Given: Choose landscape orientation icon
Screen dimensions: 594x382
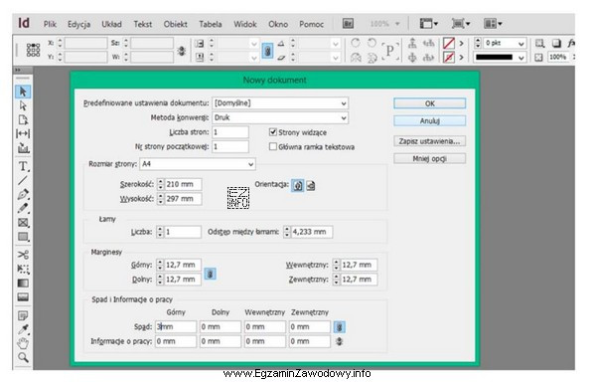Looking at the screenshot, I should pos(311,185).
